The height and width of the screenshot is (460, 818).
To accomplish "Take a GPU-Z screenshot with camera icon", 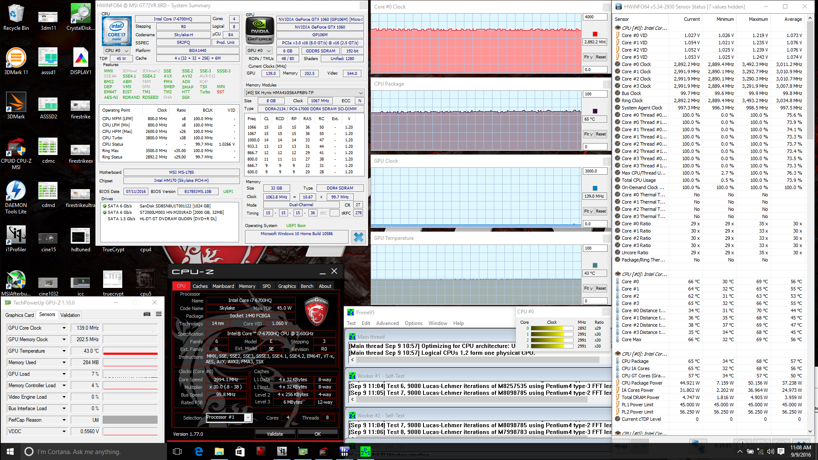I will tap(147, 314).
